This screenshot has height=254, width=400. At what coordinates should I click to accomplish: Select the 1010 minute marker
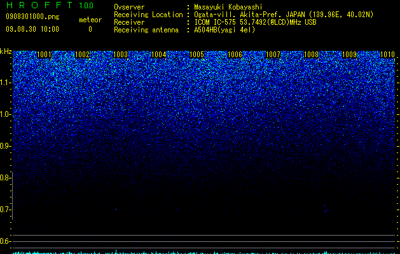click(387, 55)
